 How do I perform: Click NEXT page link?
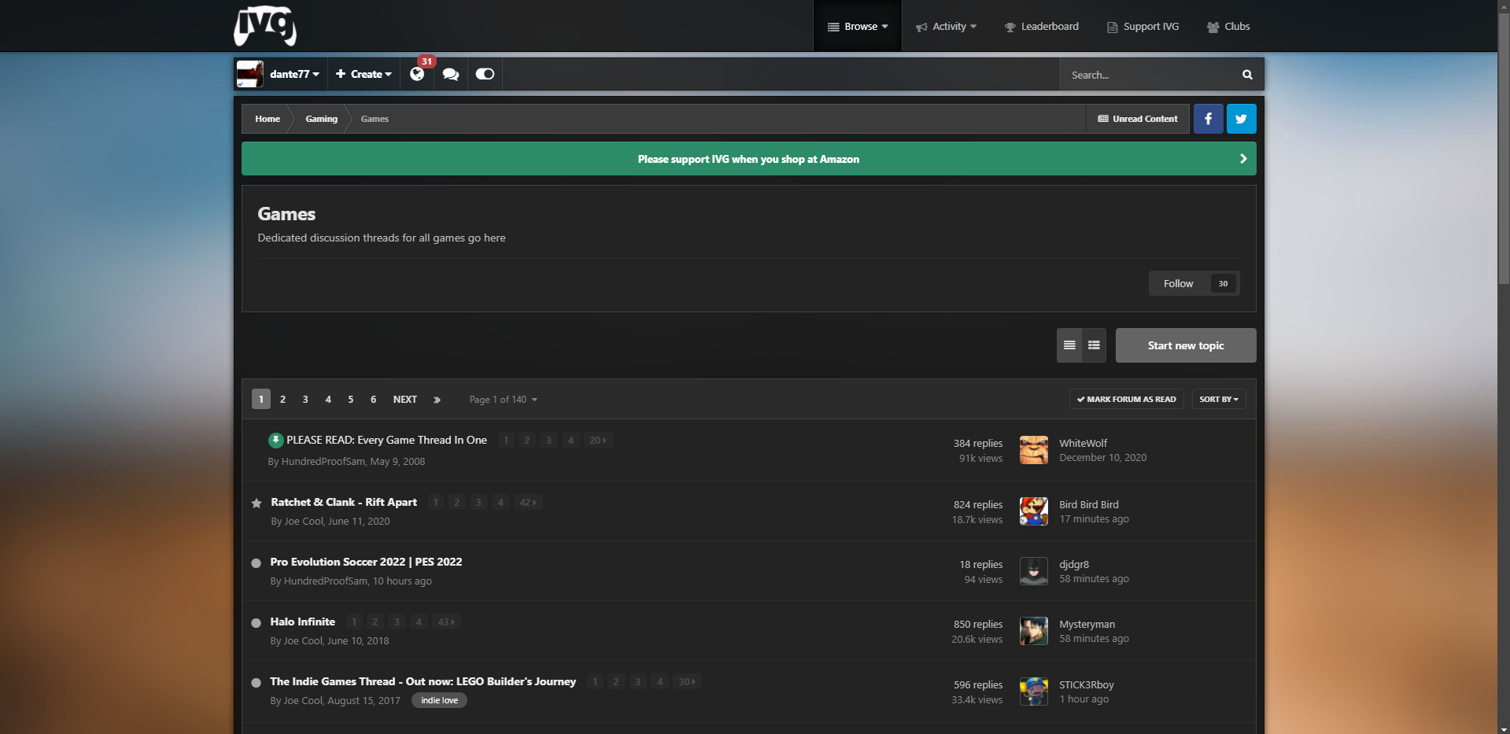coord(405,400)
